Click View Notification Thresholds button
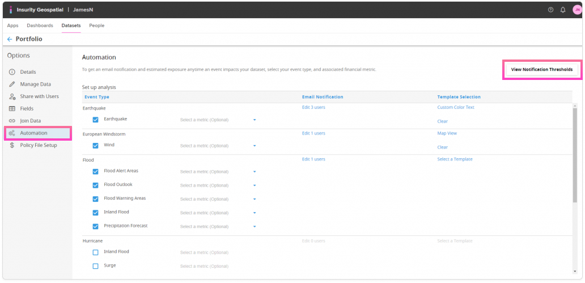This screenshot has width=585, height=283. pos(541,70)
